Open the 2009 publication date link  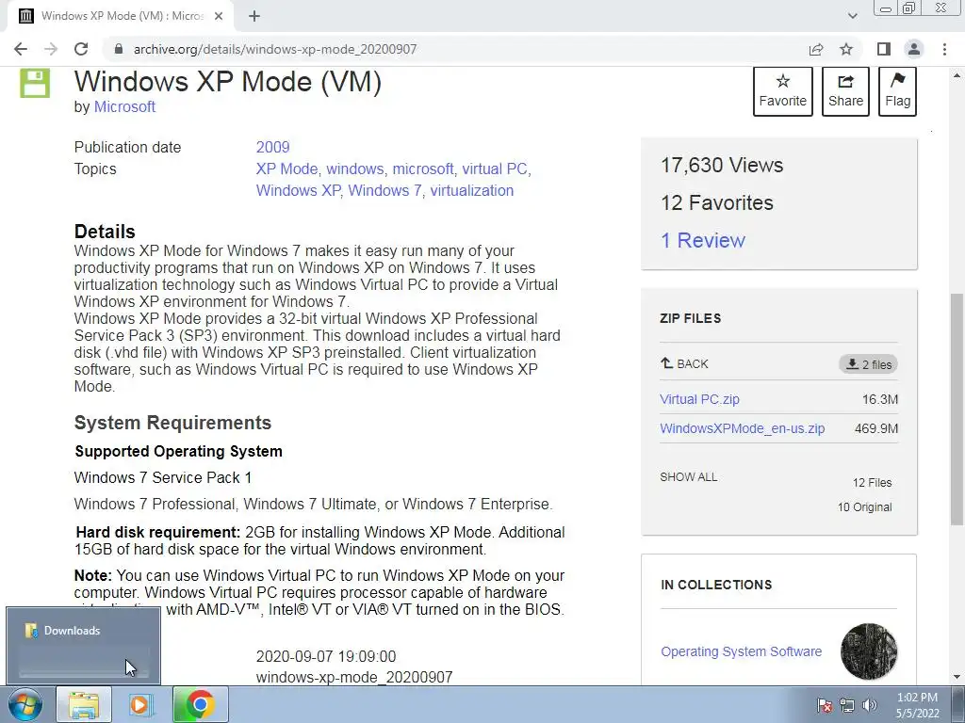pyautogui.click(x=272, y=148)
